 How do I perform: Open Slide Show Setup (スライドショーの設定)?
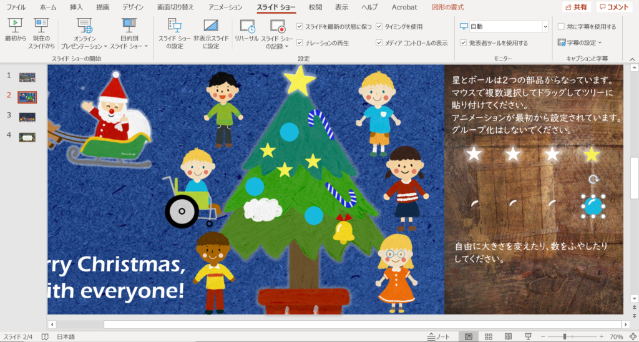tap(174, 34)
